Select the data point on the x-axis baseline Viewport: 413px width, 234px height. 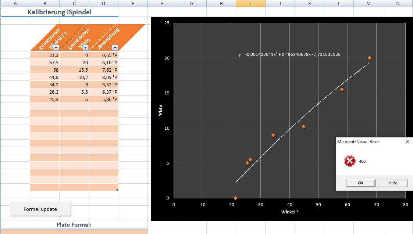coord(235,198)
